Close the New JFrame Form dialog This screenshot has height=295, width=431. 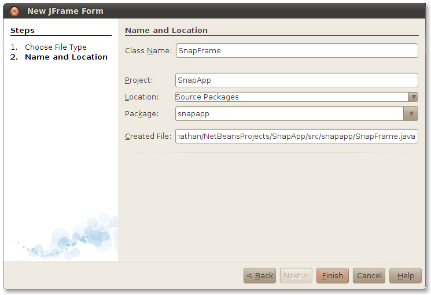[x=14, y=11]
